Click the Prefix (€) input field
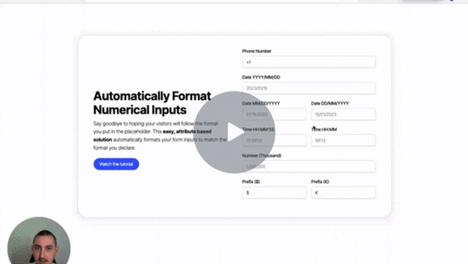This screenshot has height=264, width=468. click(x=343, y=192)
